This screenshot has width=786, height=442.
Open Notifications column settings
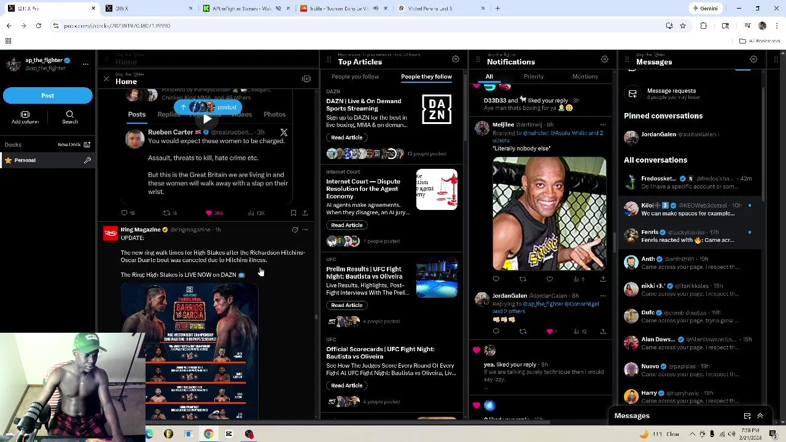pos(605,60)
